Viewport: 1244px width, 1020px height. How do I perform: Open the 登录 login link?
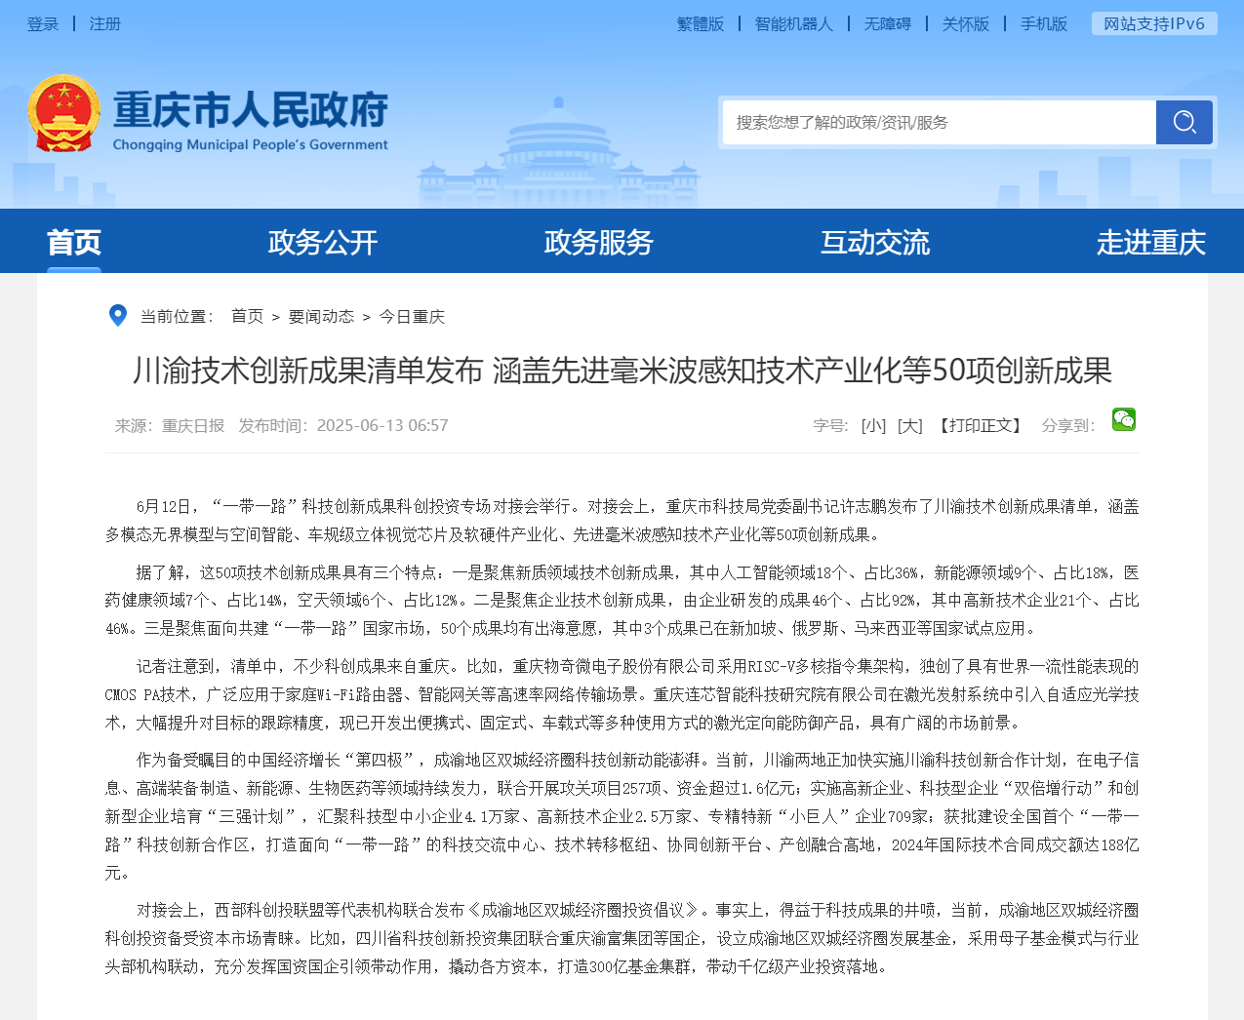(43, 23)
